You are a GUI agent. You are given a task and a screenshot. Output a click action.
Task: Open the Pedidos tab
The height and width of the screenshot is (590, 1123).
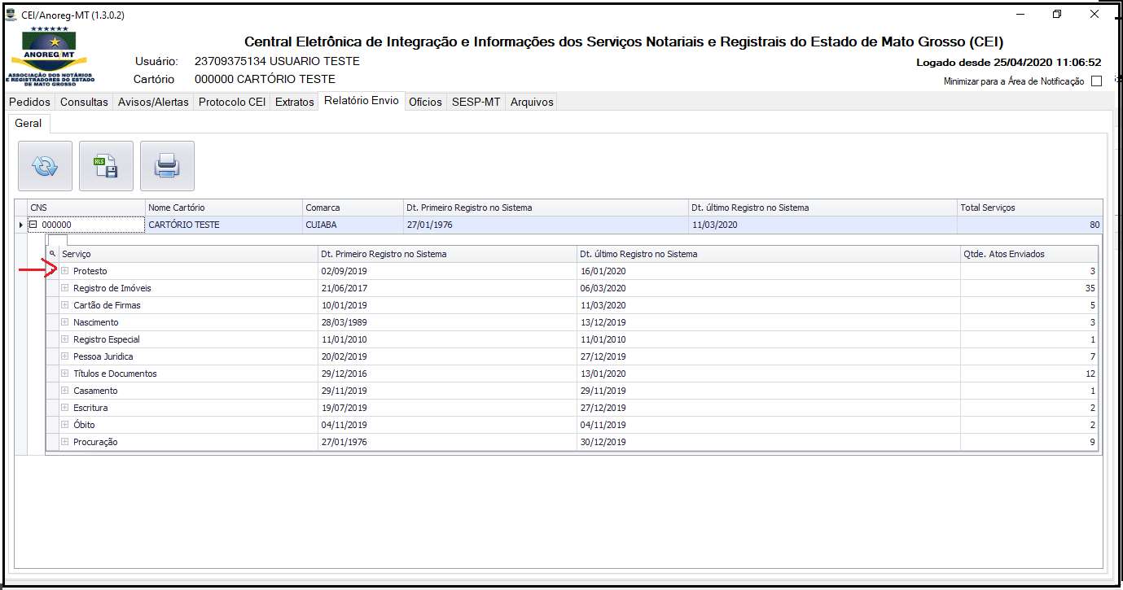tap(29, 102)
